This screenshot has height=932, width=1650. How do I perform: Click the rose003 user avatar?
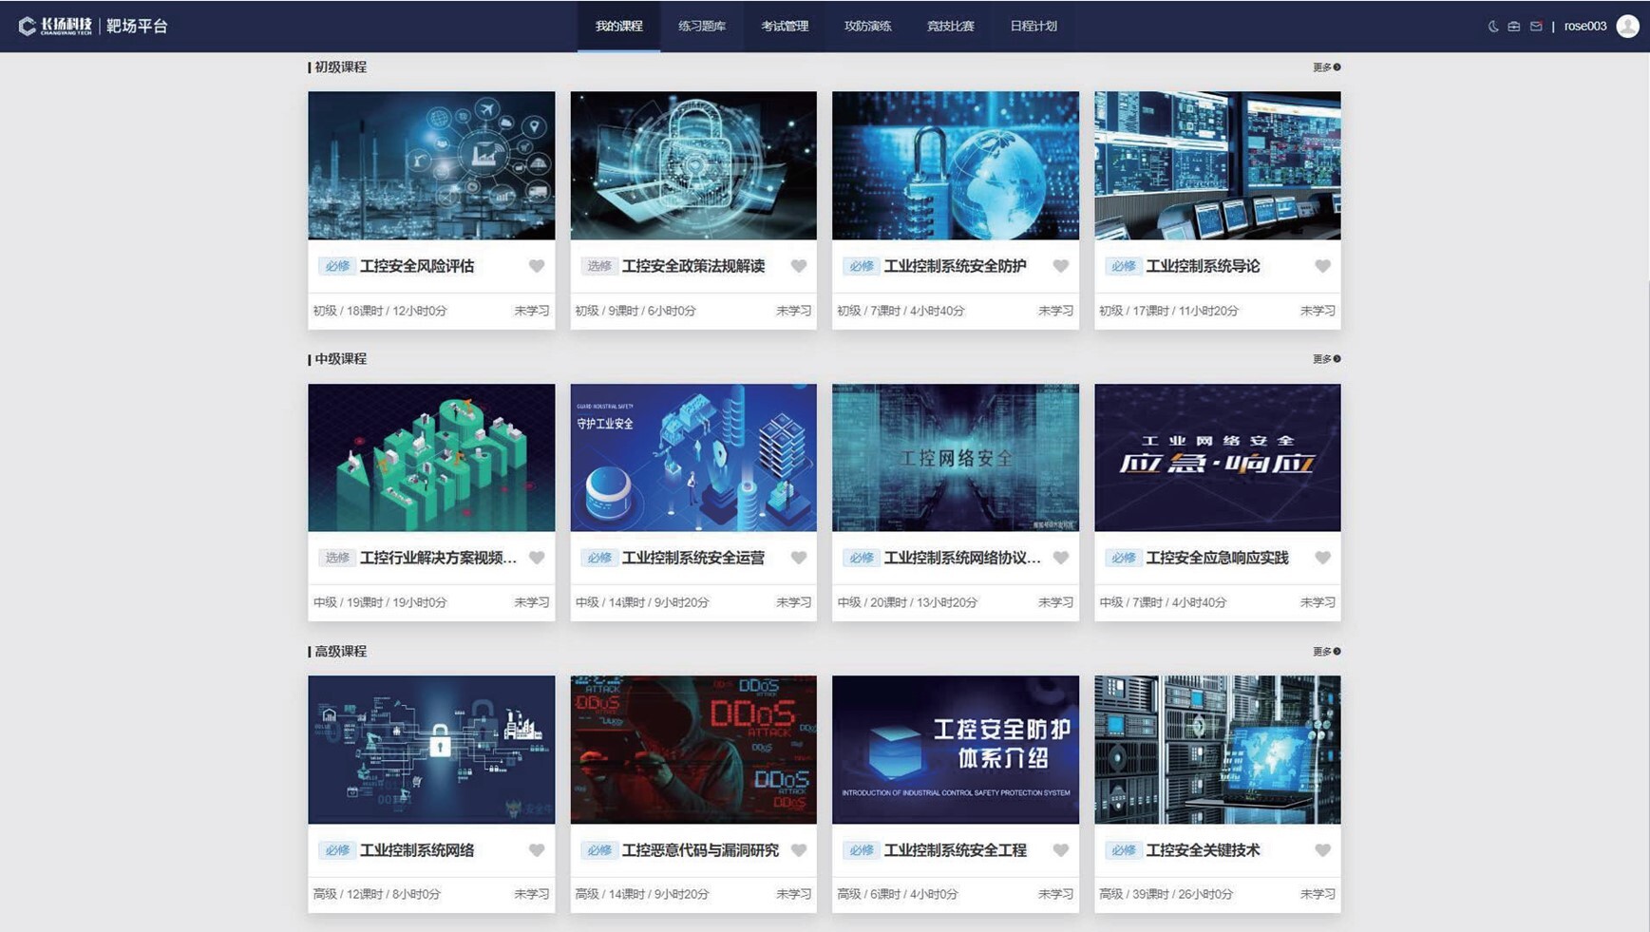tap(1627, 27)
